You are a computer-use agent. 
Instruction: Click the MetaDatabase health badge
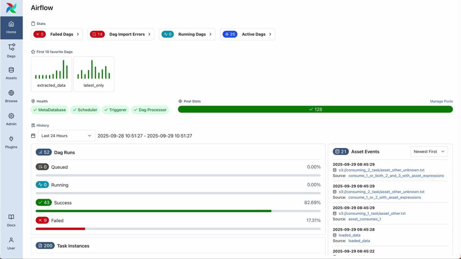click(x=50, y=110)
